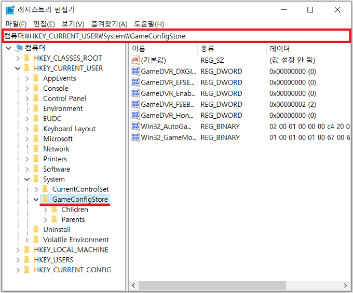The height and width of the screenshot is (293, 353).
Task: Click the Printers folder icon
Action: tap(36, 159)
